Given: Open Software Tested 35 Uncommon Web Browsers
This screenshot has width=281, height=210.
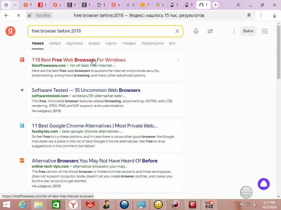Looking at the screenshot, I should (86, 90).
